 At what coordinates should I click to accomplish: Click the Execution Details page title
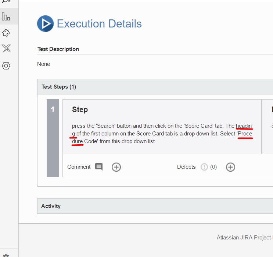pyautogui.click(x=99, y=23)
